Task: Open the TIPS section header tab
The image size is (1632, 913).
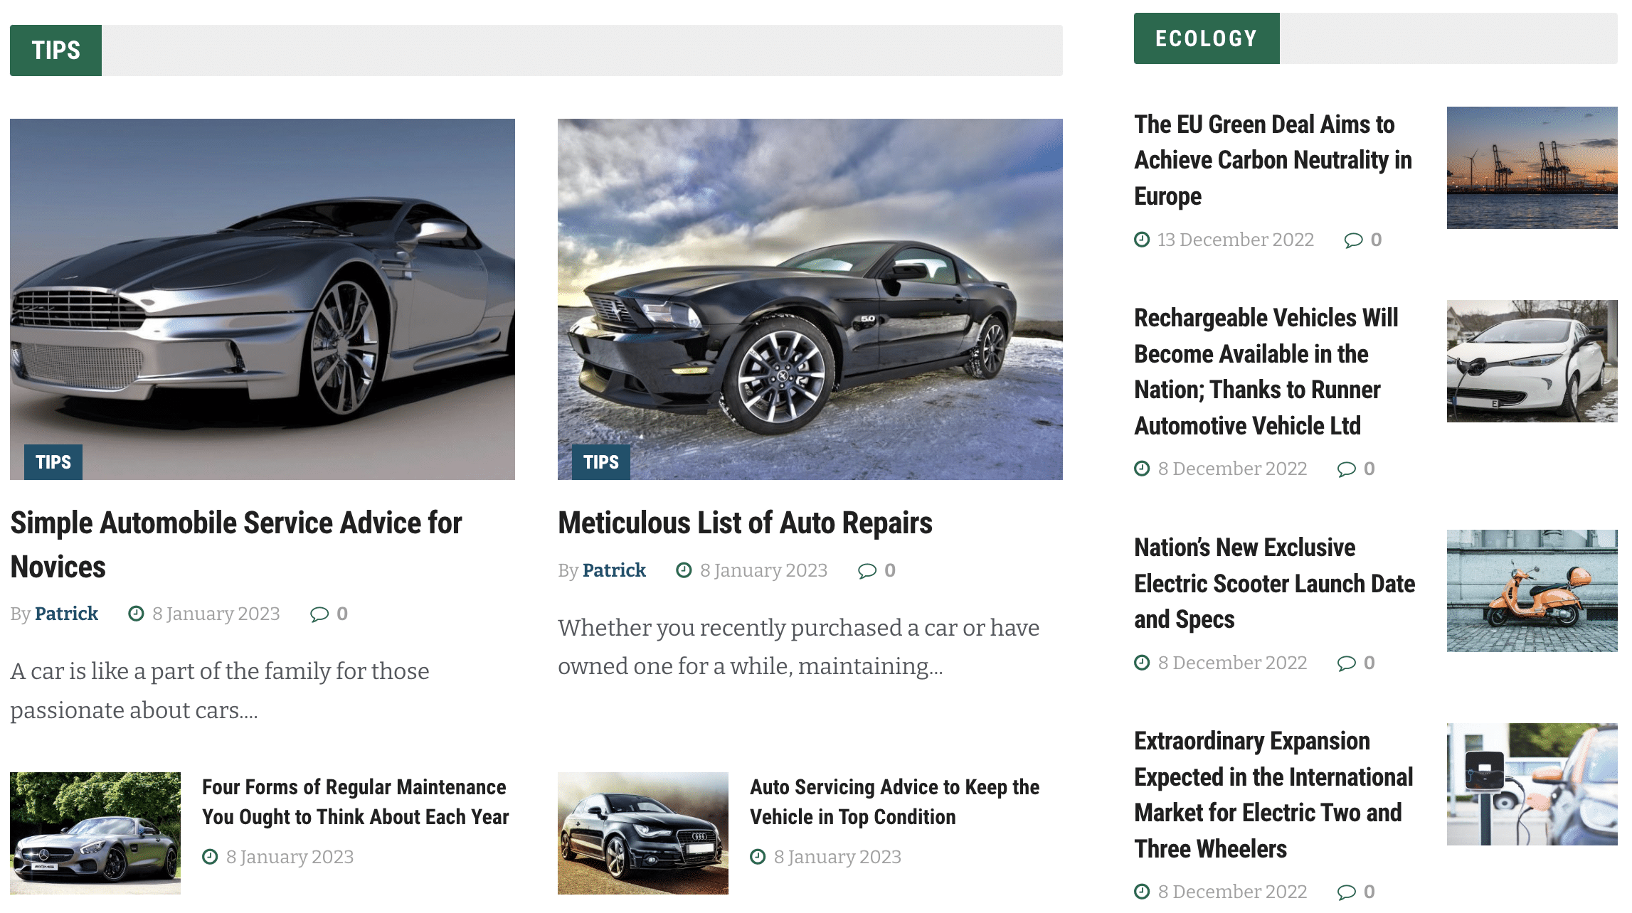Action: pyautogui.click(x=55, y=50)
